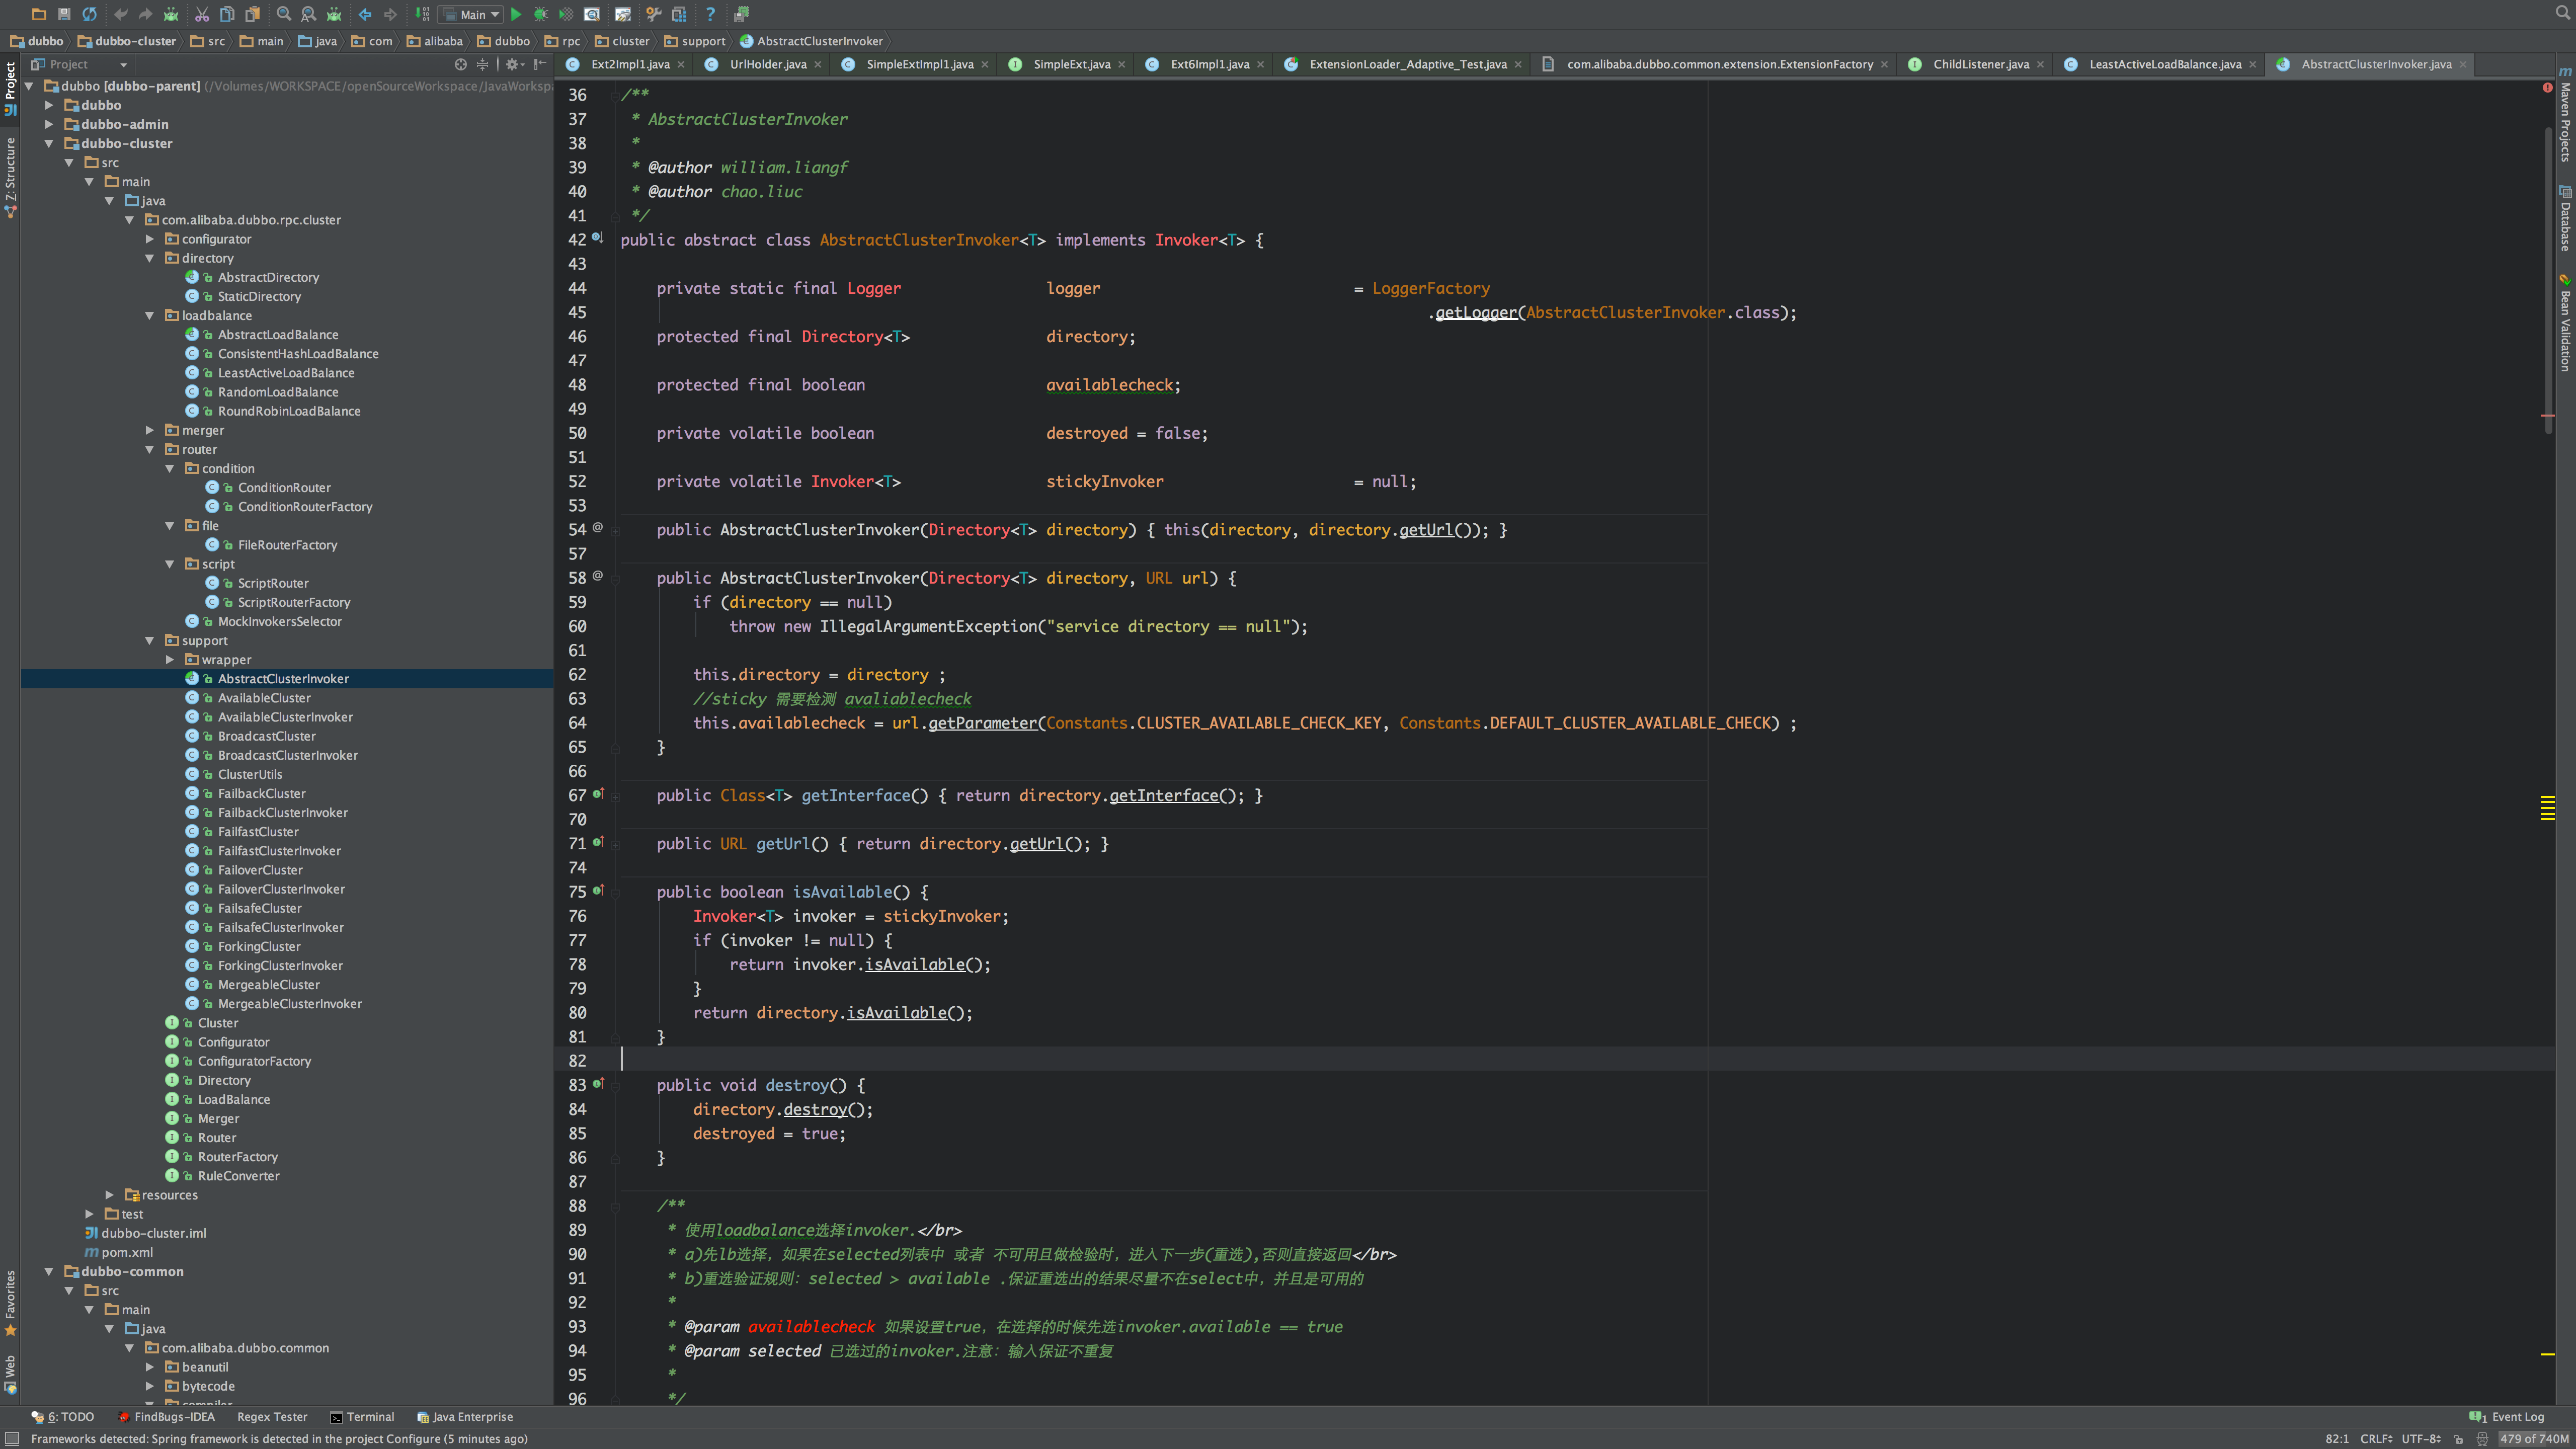This screenshot has width=2576, height=1449.
Task: Click the Debug bug icon beside Run
Action: coord(541,14)
